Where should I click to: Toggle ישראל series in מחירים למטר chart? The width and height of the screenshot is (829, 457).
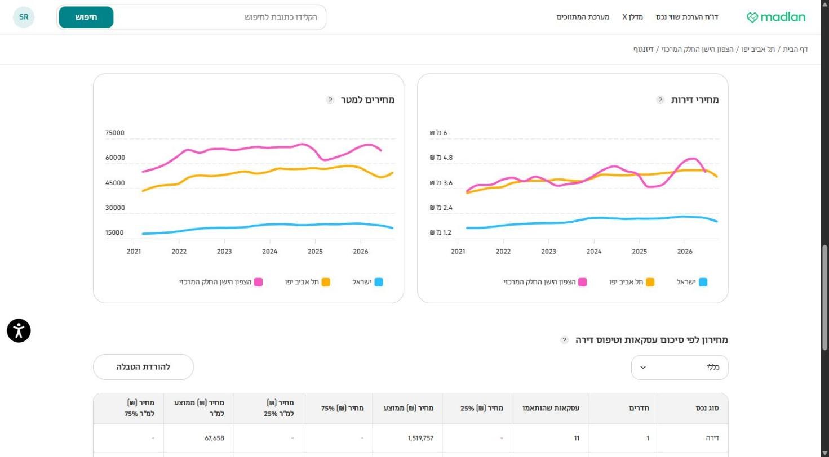368,282
